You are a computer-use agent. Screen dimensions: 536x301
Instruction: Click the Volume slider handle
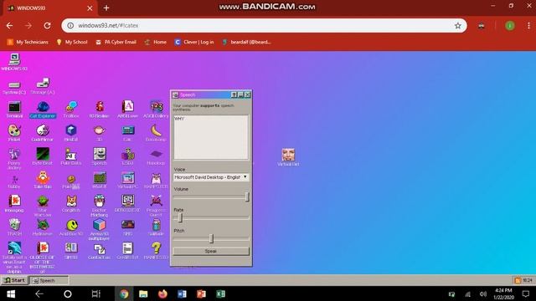coord(247,196)
